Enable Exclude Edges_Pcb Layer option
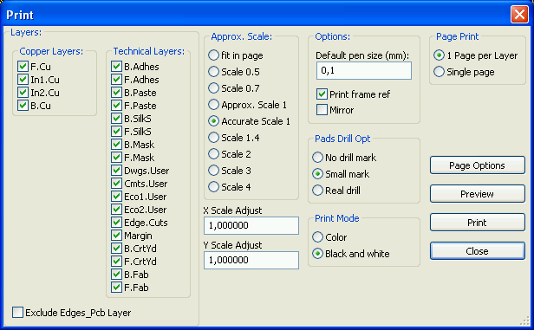The image size is (534, 330). [17, 313]
